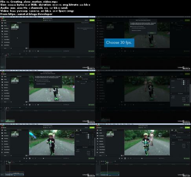The height and width of the screenshot is (177, 191).
Task: Click play button in boy-alone scooter frame
Action: tap(30, 159)
